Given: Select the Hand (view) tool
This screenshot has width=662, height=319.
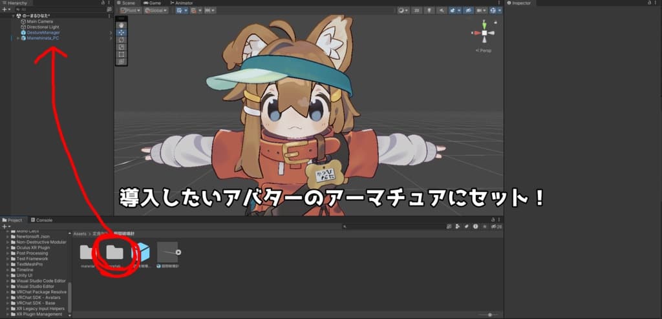Looking at the screenshot, I should [x=122, y=25].
